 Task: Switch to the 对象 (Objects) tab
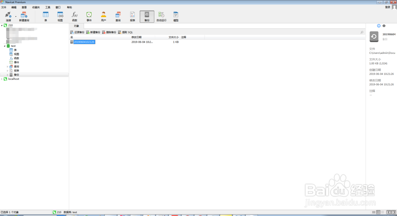click(x=77, y=26)
